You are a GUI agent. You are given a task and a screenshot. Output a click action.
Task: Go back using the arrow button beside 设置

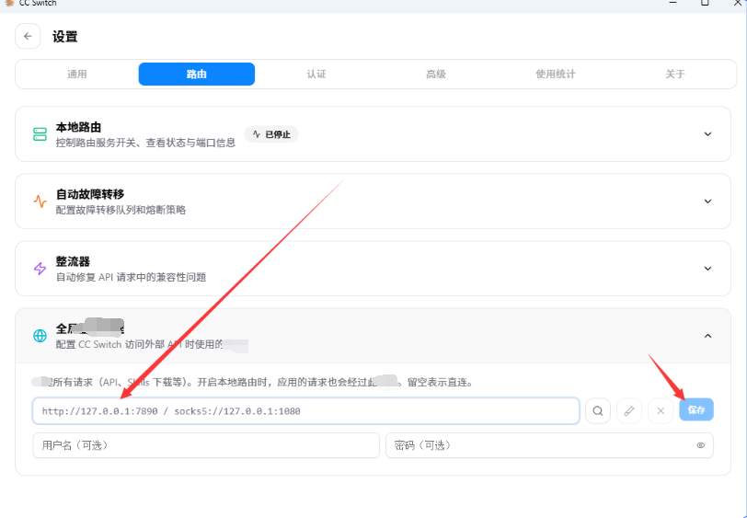click(28, 36)
